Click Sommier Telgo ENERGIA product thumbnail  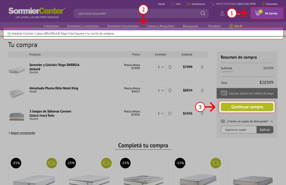17,70
